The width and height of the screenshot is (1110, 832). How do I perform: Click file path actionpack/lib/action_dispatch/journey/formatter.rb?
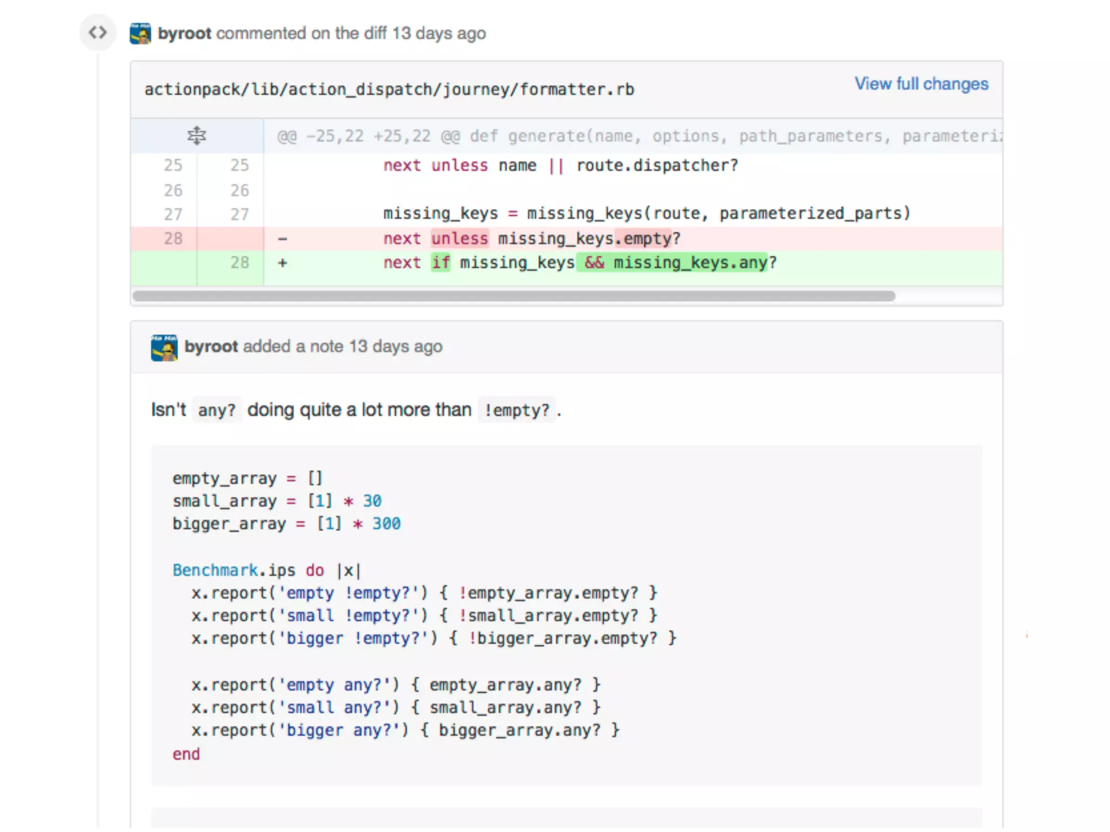pos(389,89)
